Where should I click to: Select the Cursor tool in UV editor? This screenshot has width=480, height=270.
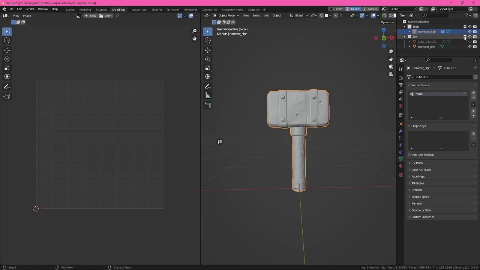point(7,40)
